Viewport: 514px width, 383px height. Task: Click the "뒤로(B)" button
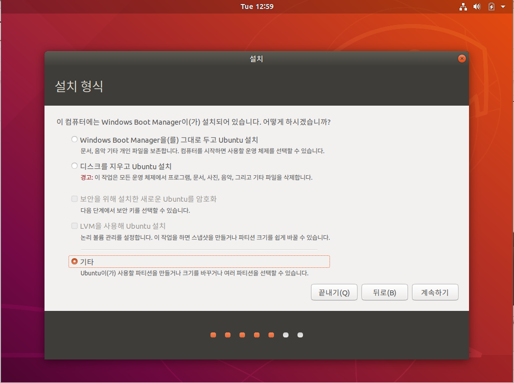(384, 292)
